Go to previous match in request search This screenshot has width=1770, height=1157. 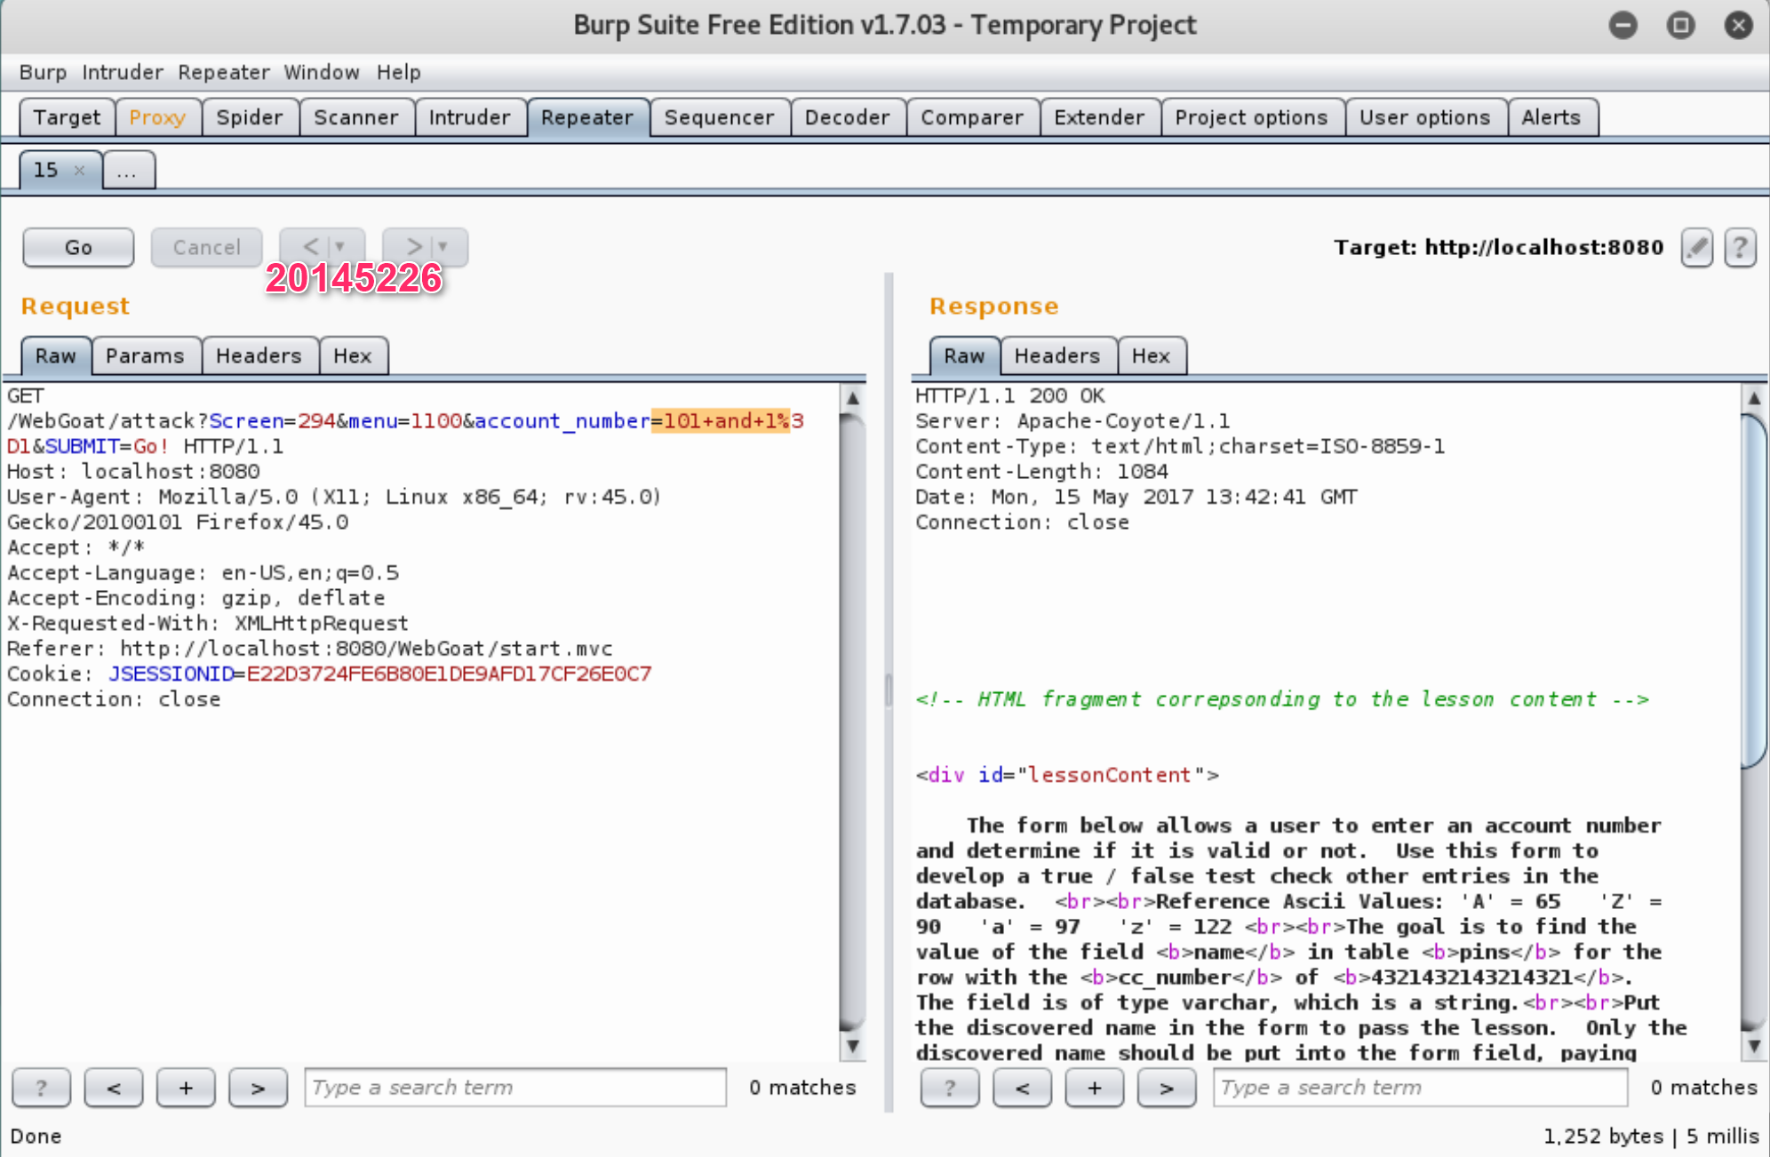[114, 1088]
